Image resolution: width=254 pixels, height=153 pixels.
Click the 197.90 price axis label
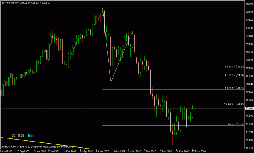(249, 132)
